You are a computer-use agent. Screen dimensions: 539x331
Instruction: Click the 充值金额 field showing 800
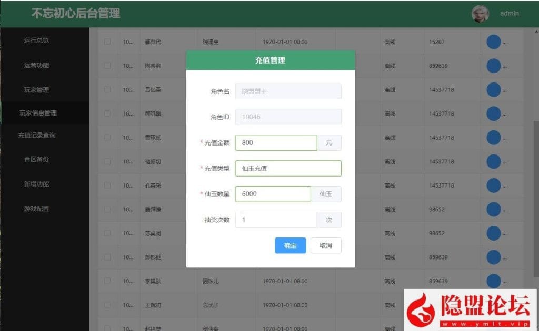[x=276, y=142]
